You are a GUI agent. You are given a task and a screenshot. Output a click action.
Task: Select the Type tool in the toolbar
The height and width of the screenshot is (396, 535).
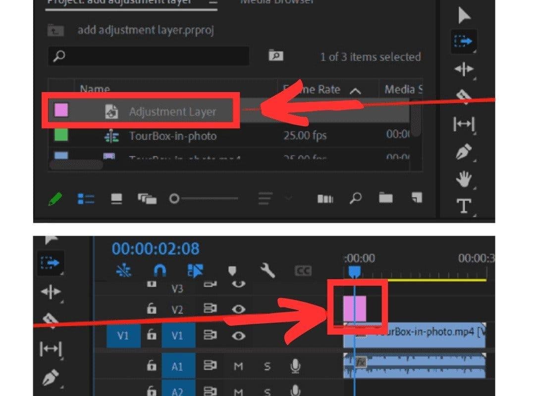click(463, 205)
